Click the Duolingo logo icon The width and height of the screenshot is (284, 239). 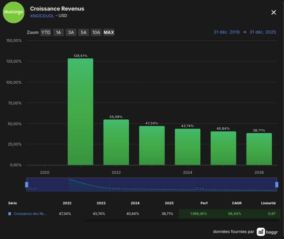(x=14, y=12)
